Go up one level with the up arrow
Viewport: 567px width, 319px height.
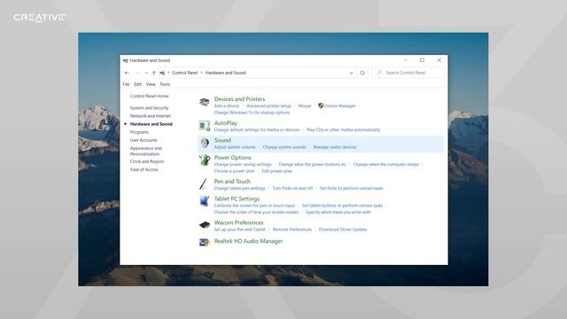pyautogui.click(x=153, y=73)
